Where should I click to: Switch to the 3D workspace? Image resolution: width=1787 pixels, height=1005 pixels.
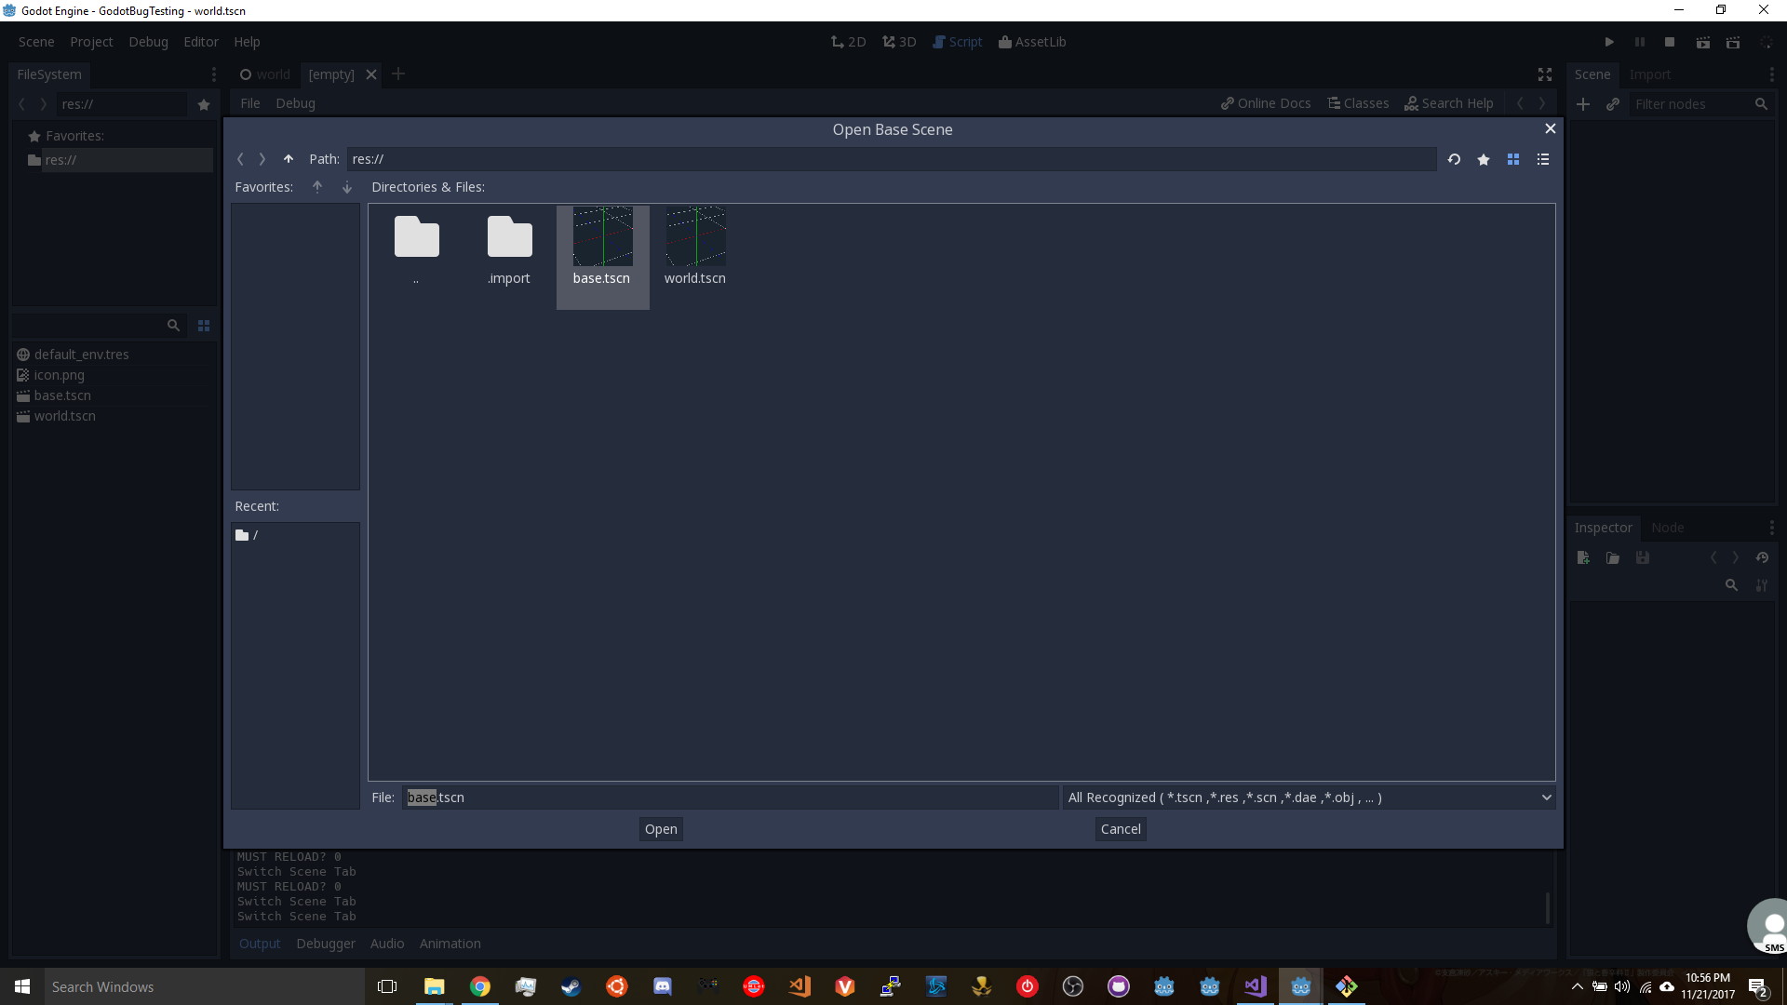point(899,42)
